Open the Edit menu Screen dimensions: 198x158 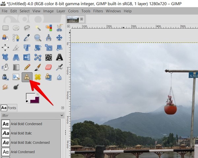pos(14,11)
